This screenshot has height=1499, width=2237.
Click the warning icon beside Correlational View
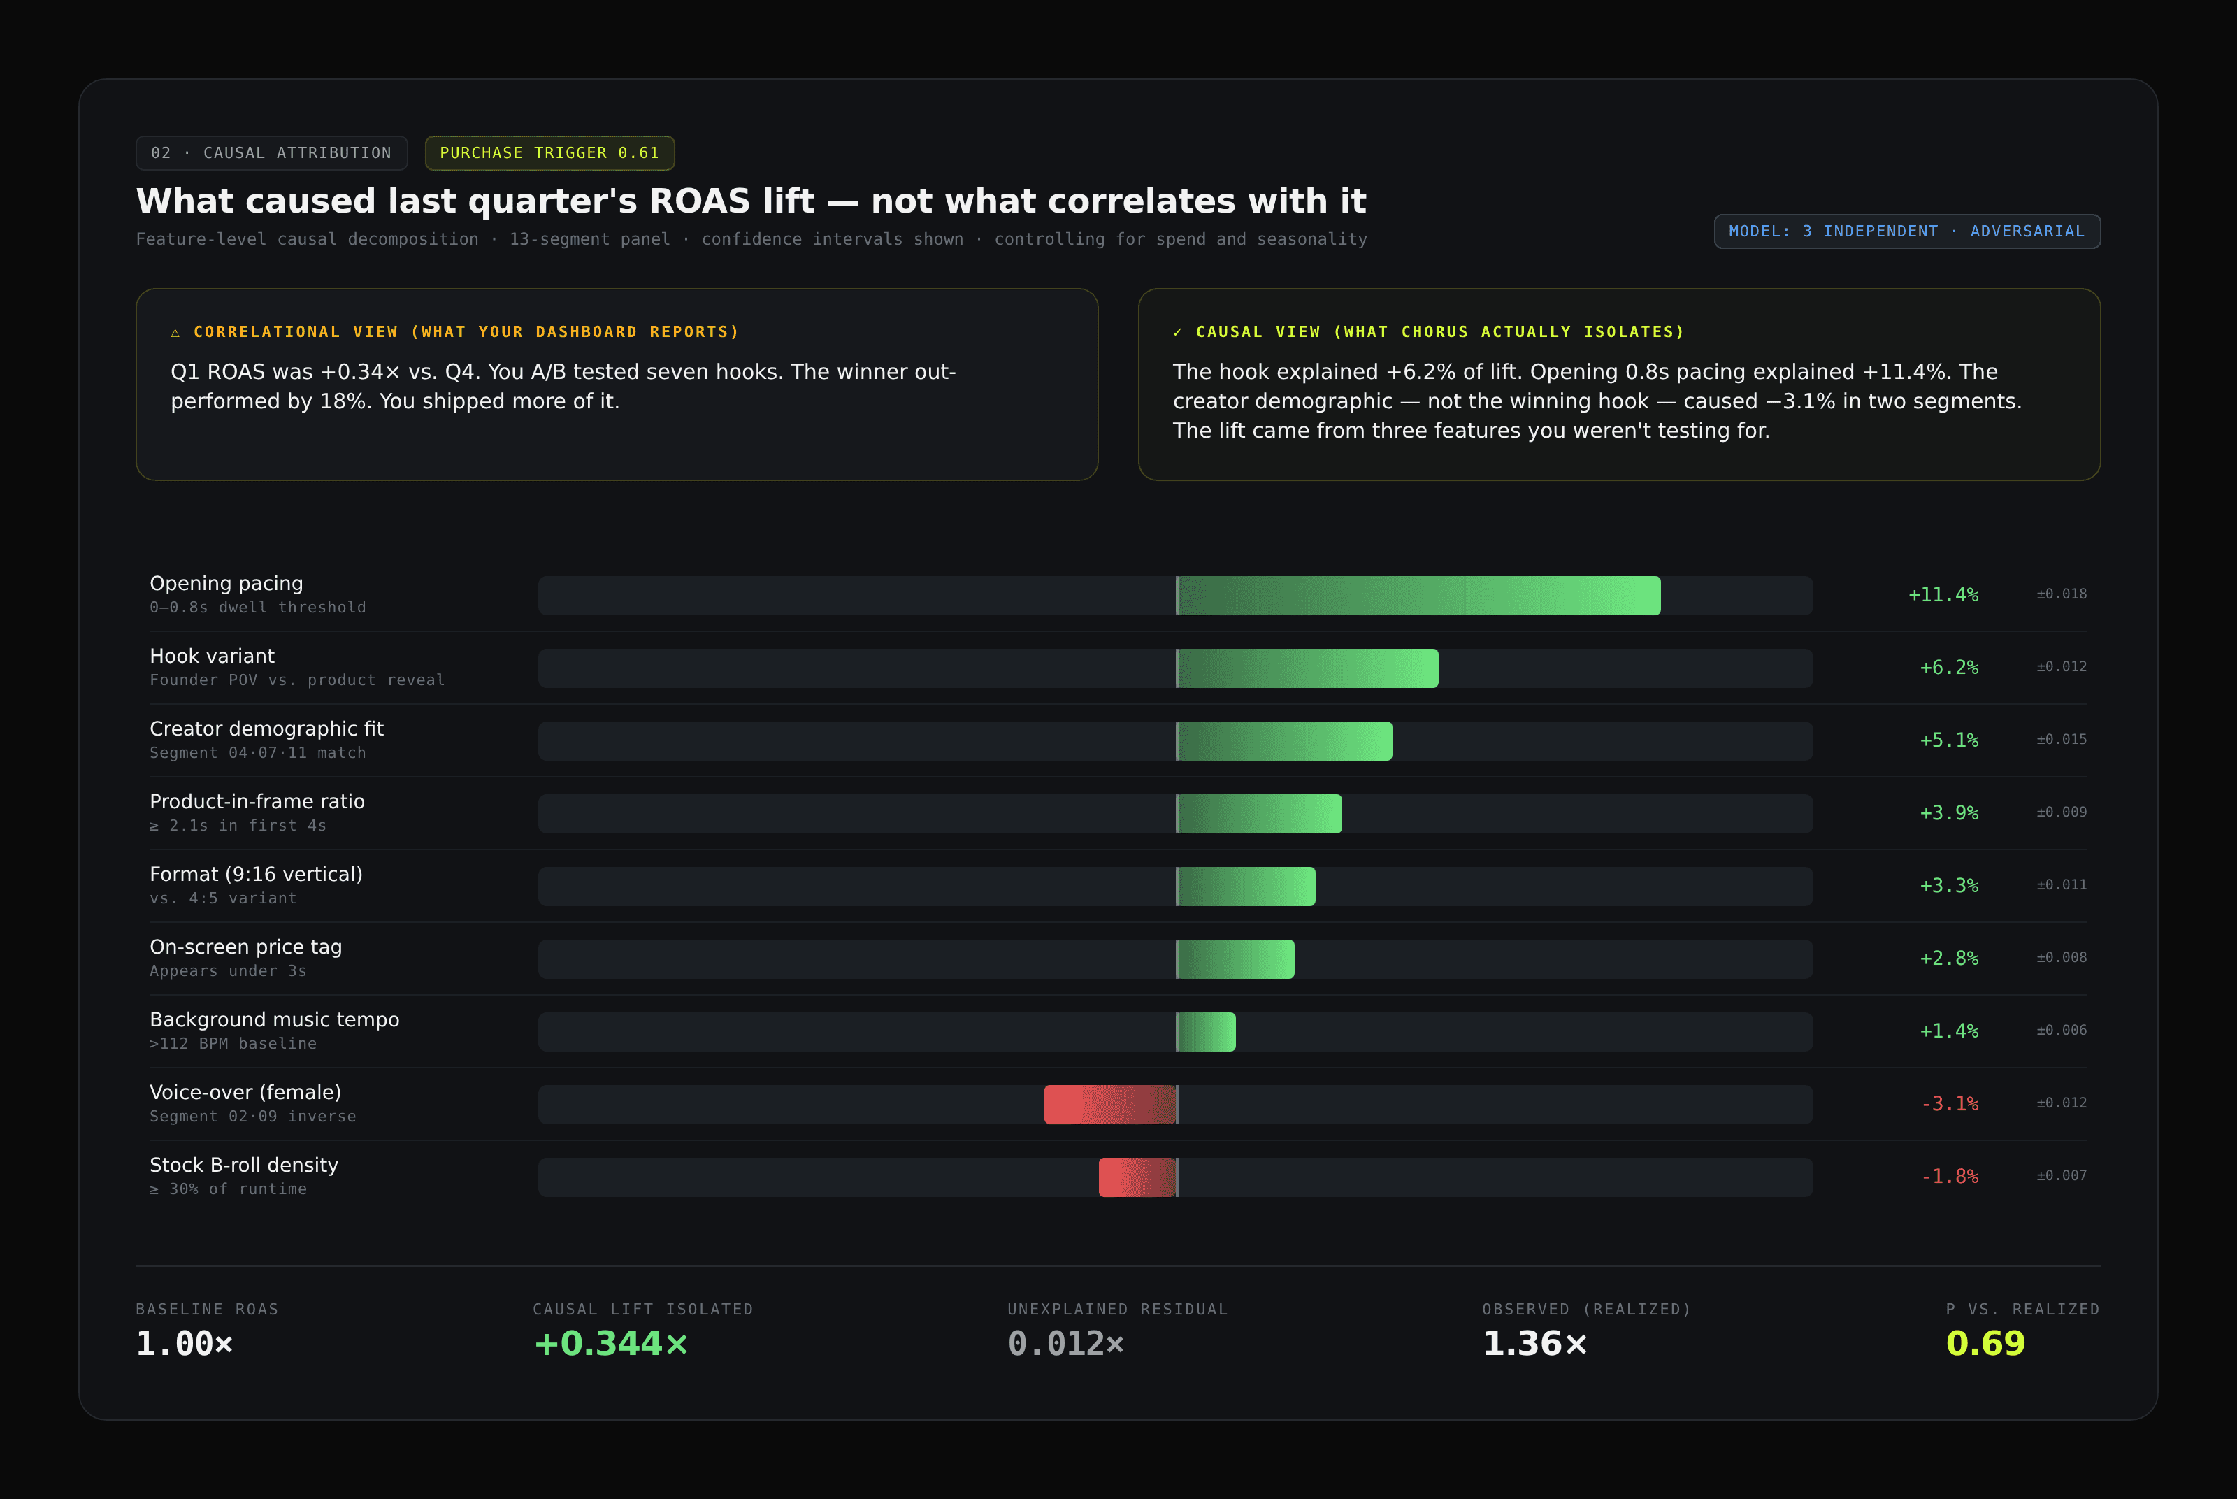tap(175, 333)
